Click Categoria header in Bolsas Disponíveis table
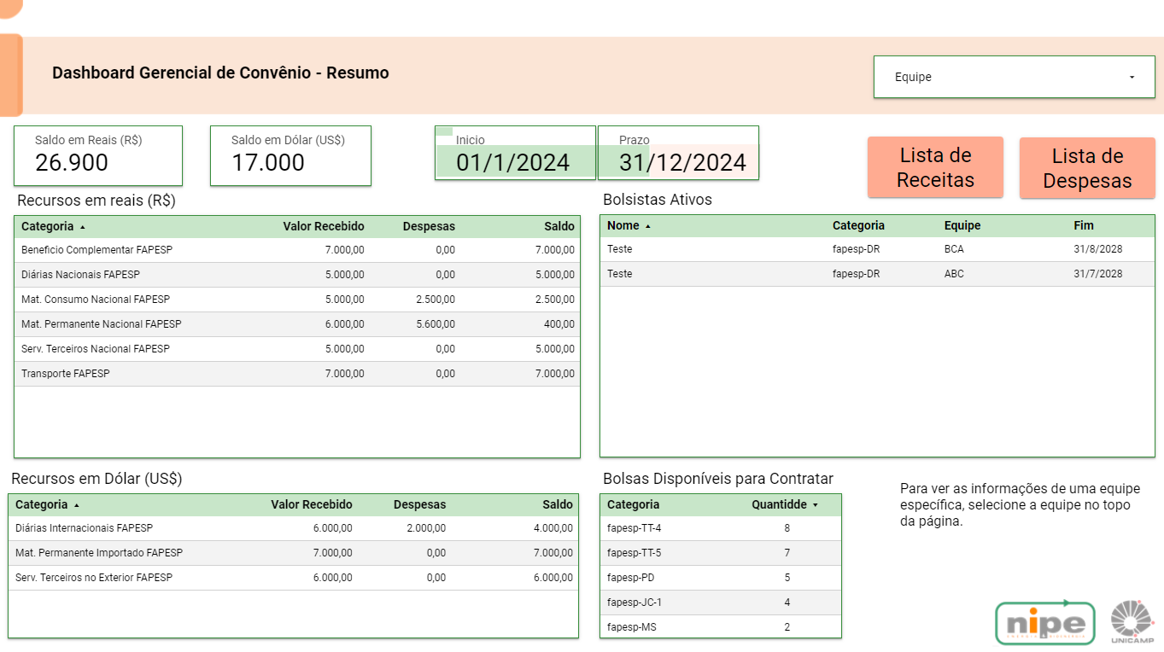The height and width of the screenshot is (652, 1164). click(633, 504)
